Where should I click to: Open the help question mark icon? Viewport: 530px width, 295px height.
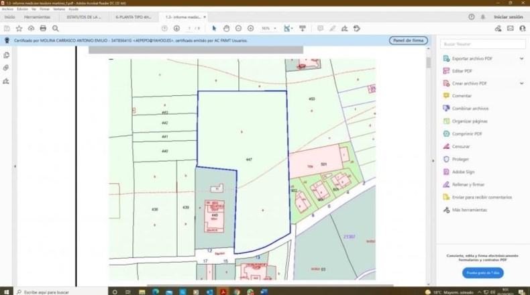tap(471, 17)
